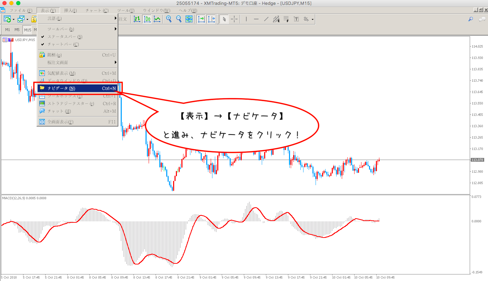This screenshot has width=488, height=281.
Task: Draw a trendline with diagonal line tool
Action: click(266, 19)
